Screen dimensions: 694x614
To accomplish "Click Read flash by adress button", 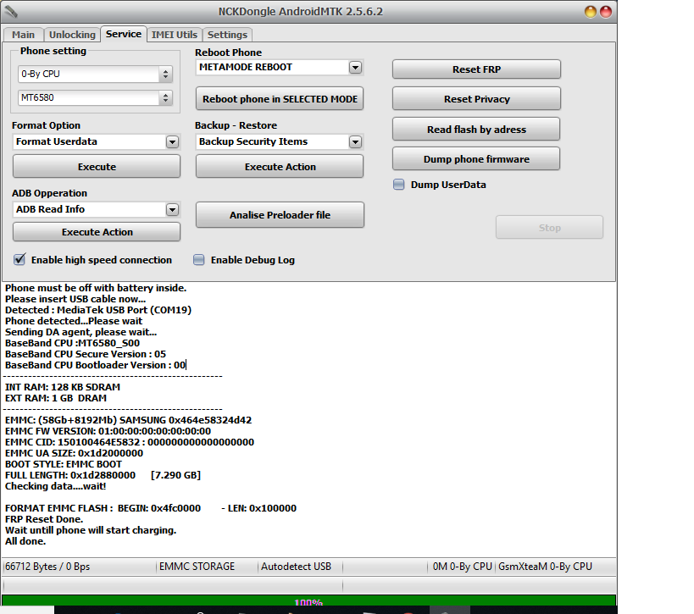I will [x=476, y=130].
